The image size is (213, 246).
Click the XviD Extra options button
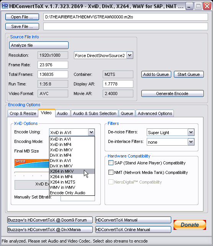coord(32,185)
